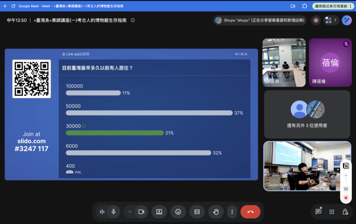Select the purple avatar tile 陳蓓倫

click(x=331, y=62)
